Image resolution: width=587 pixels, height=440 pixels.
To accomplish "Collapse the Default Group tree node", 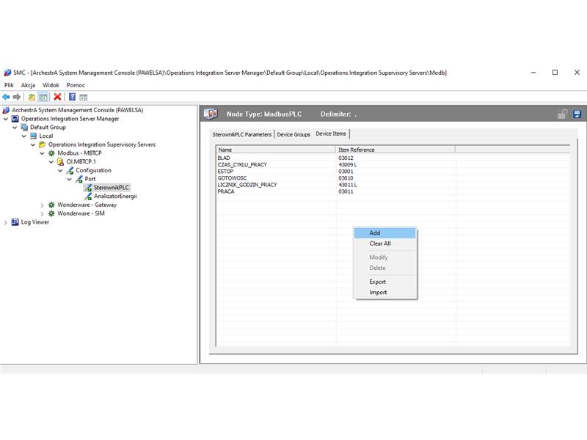I will pyautogui.click(x=15, y=128).
